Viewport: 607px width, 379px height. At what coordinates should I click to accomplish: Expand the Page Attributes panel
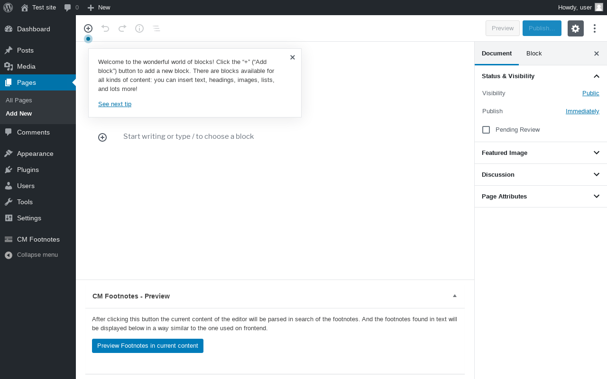(541, 197)
